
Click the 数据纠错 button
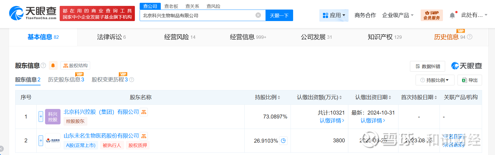pos(427,66)
